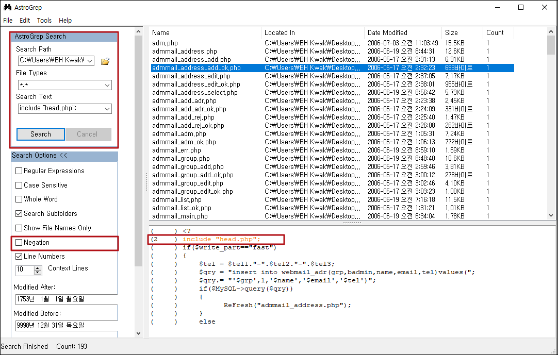The width and height of the screenshot is (558, 355).
Task: Tick the Negation checkbox
Action: (19, 243)
